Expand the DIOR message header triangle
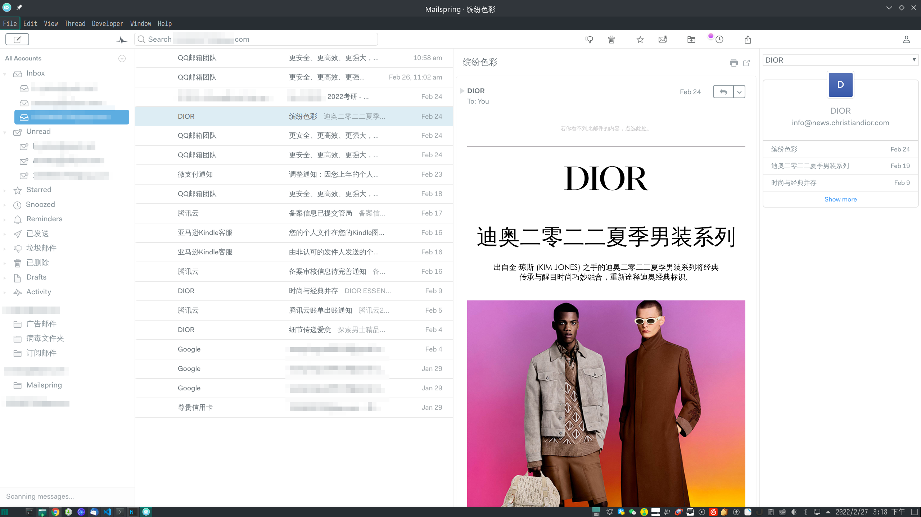 coord(462,91)
